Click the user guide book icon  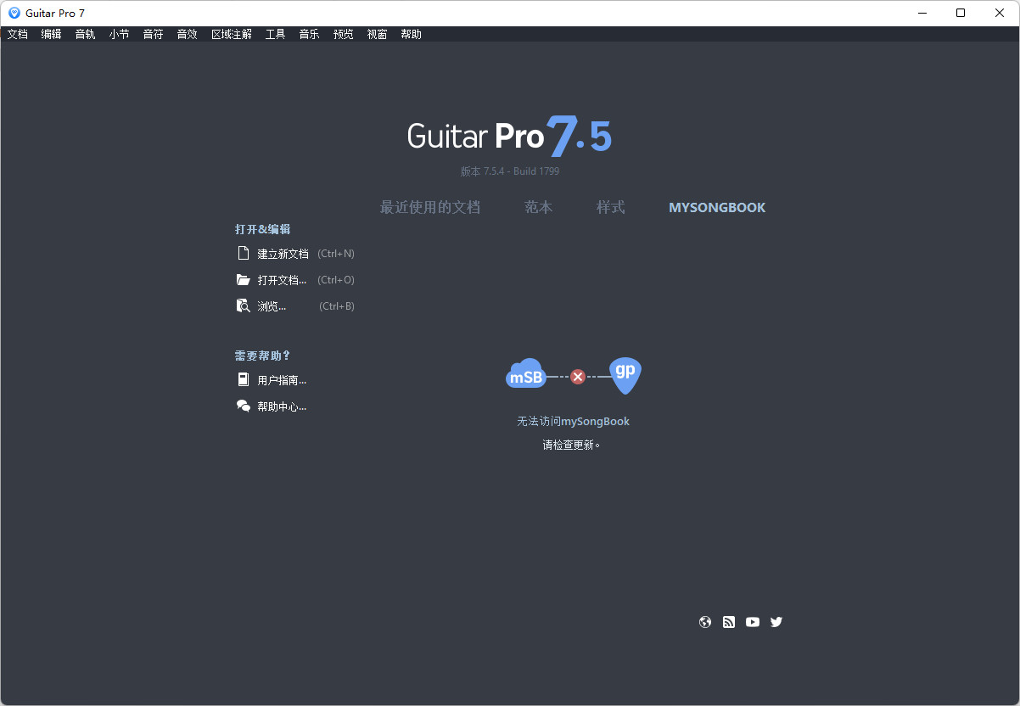click(x=244, y=380)
